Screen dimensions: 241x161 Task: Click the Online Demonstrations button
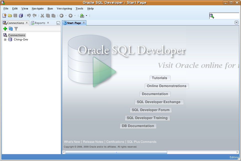tap(167, 86)
